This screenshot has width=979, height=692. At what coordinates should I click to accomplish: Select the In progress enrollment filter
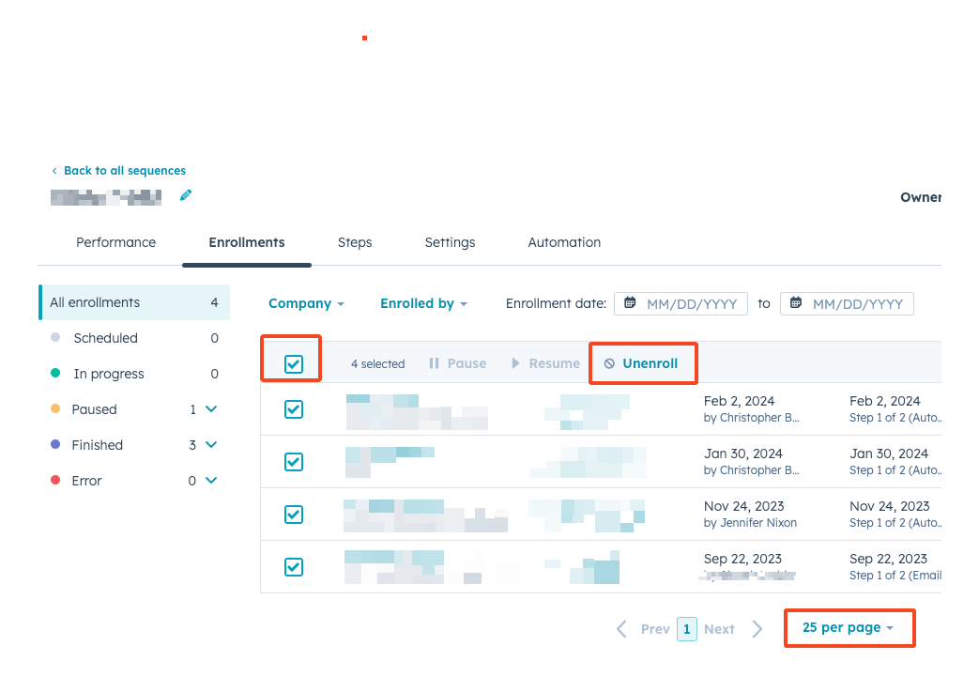[x=109, y=374]
